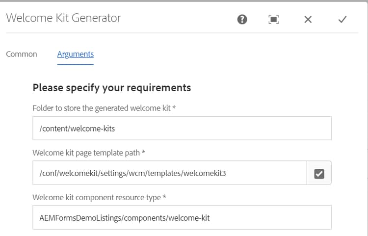Edit the component resource type field
Viewport: 368px width, 236px height.
click(182, 217)
